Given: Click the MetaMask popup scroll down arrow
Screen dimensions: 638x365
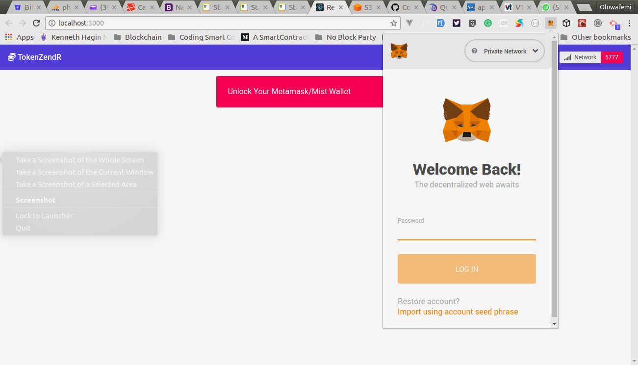Looking at the screenshot, I should 554,324.
